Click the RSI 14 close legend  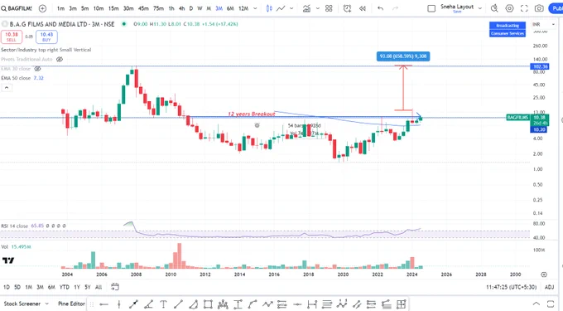(15, 226)
